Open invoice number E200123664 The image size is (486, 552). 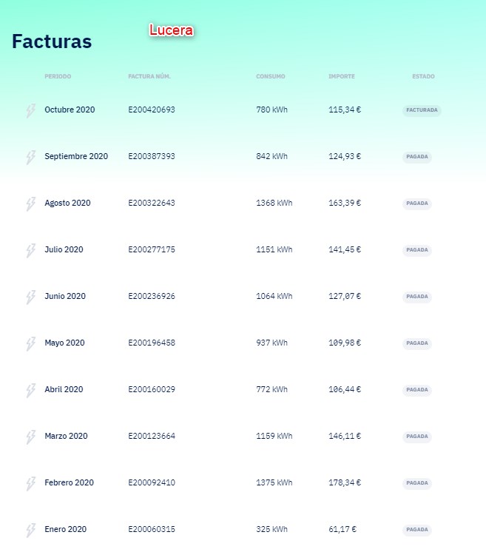click(152, 436)
